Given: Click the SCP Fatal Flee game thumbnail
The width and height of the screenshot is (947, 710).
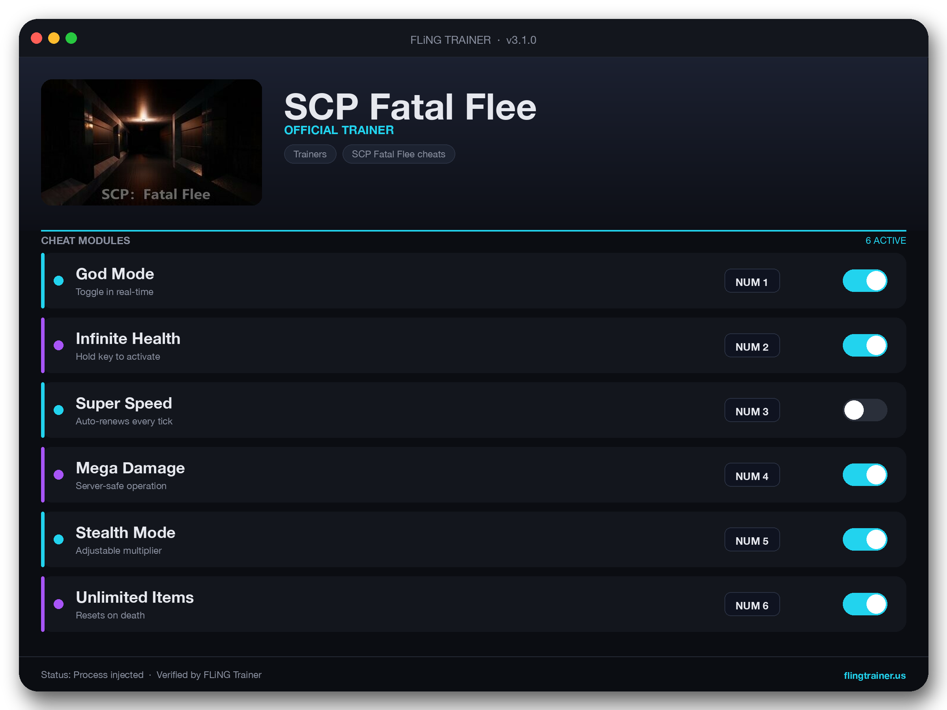Looking at the screenshot, I should (152, 142).
